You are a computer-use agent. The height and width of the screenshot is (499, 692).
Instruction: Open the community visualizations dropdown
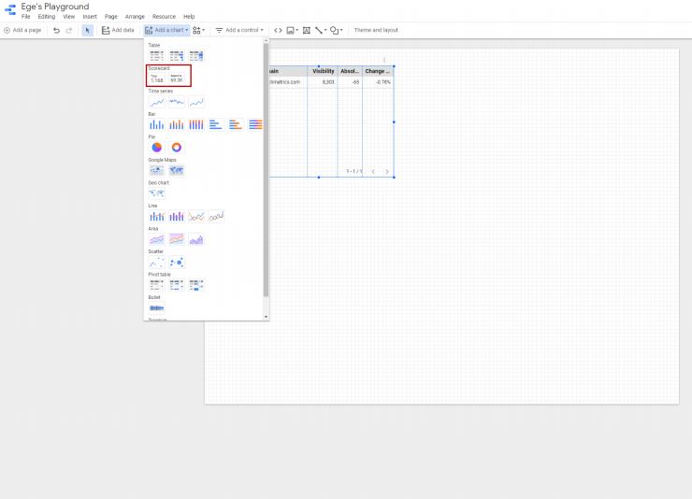[x=198, y=31]
